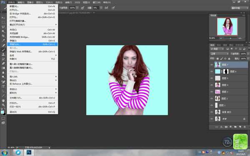Hide the transparent layer 图层 5
The image size is (250, 156).
[212, 78]
